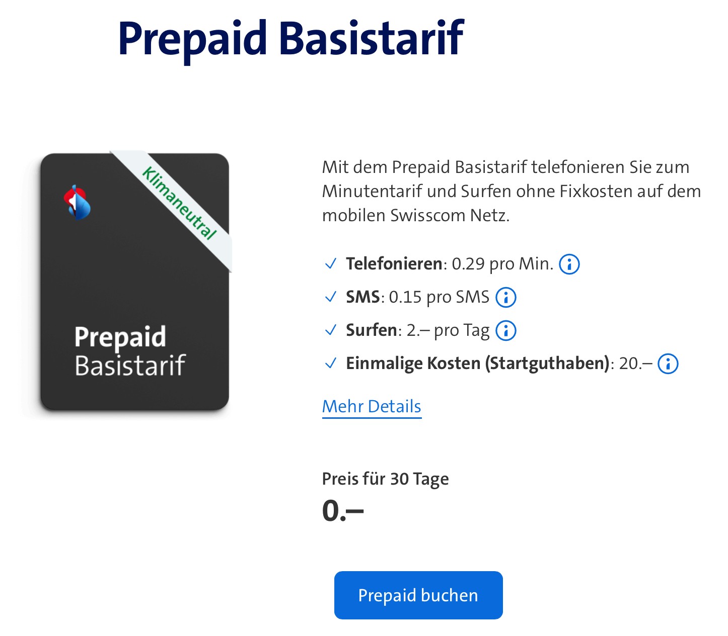This screenshot has width=728, height=636.
Task: Click the Preis für 30 Tage label
Action: point(385,479)
